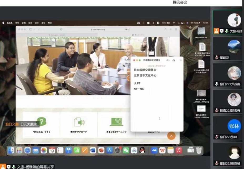Click the Safari address bar

pos(99,29)
